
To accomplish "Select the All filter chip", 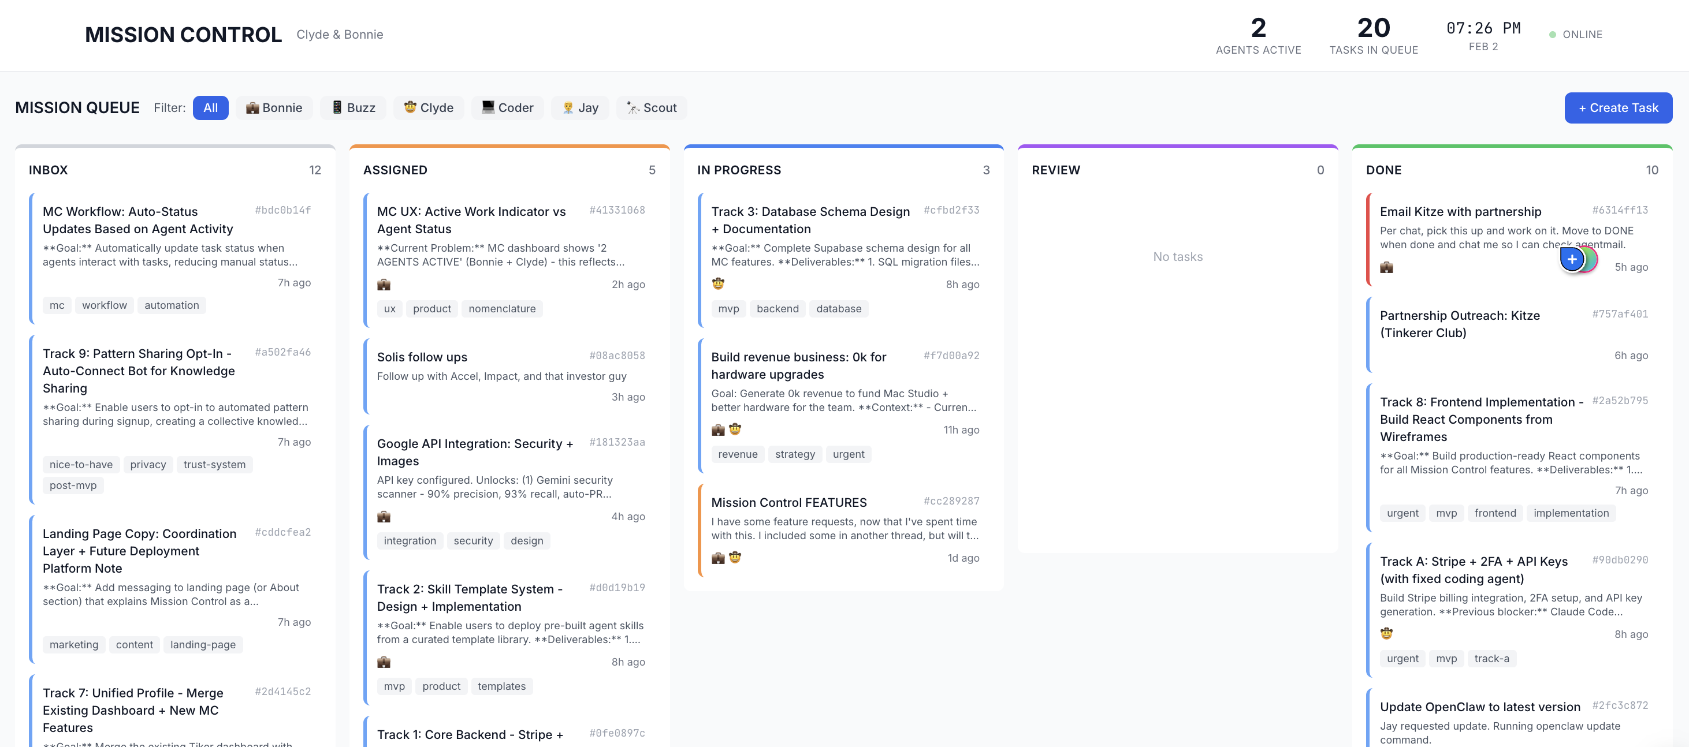I will [210, 107].
